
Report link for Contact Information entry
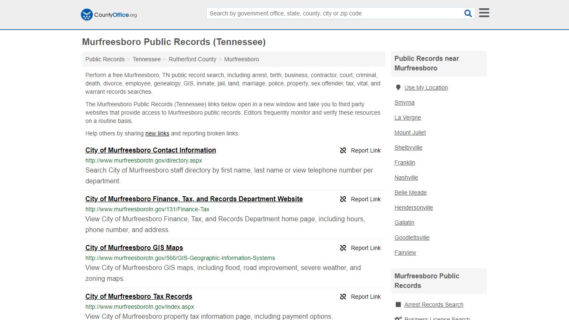coord(366,150)
